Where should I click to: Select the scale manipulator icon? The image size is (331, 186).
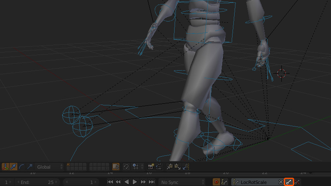(30, 167)
